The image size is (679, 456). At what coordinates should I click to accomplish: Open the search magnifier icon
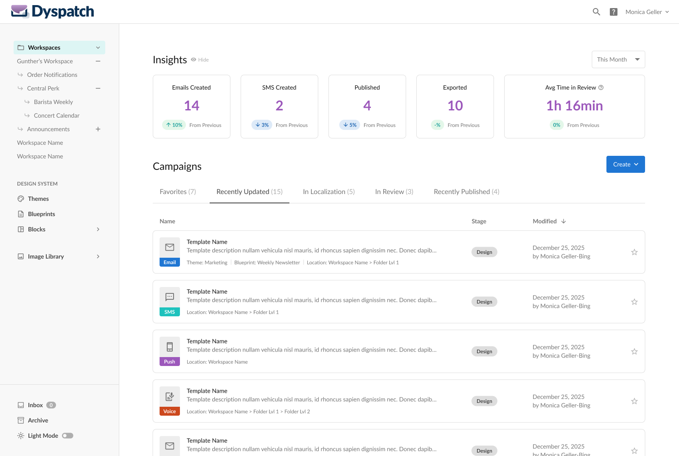pos(596,12)
